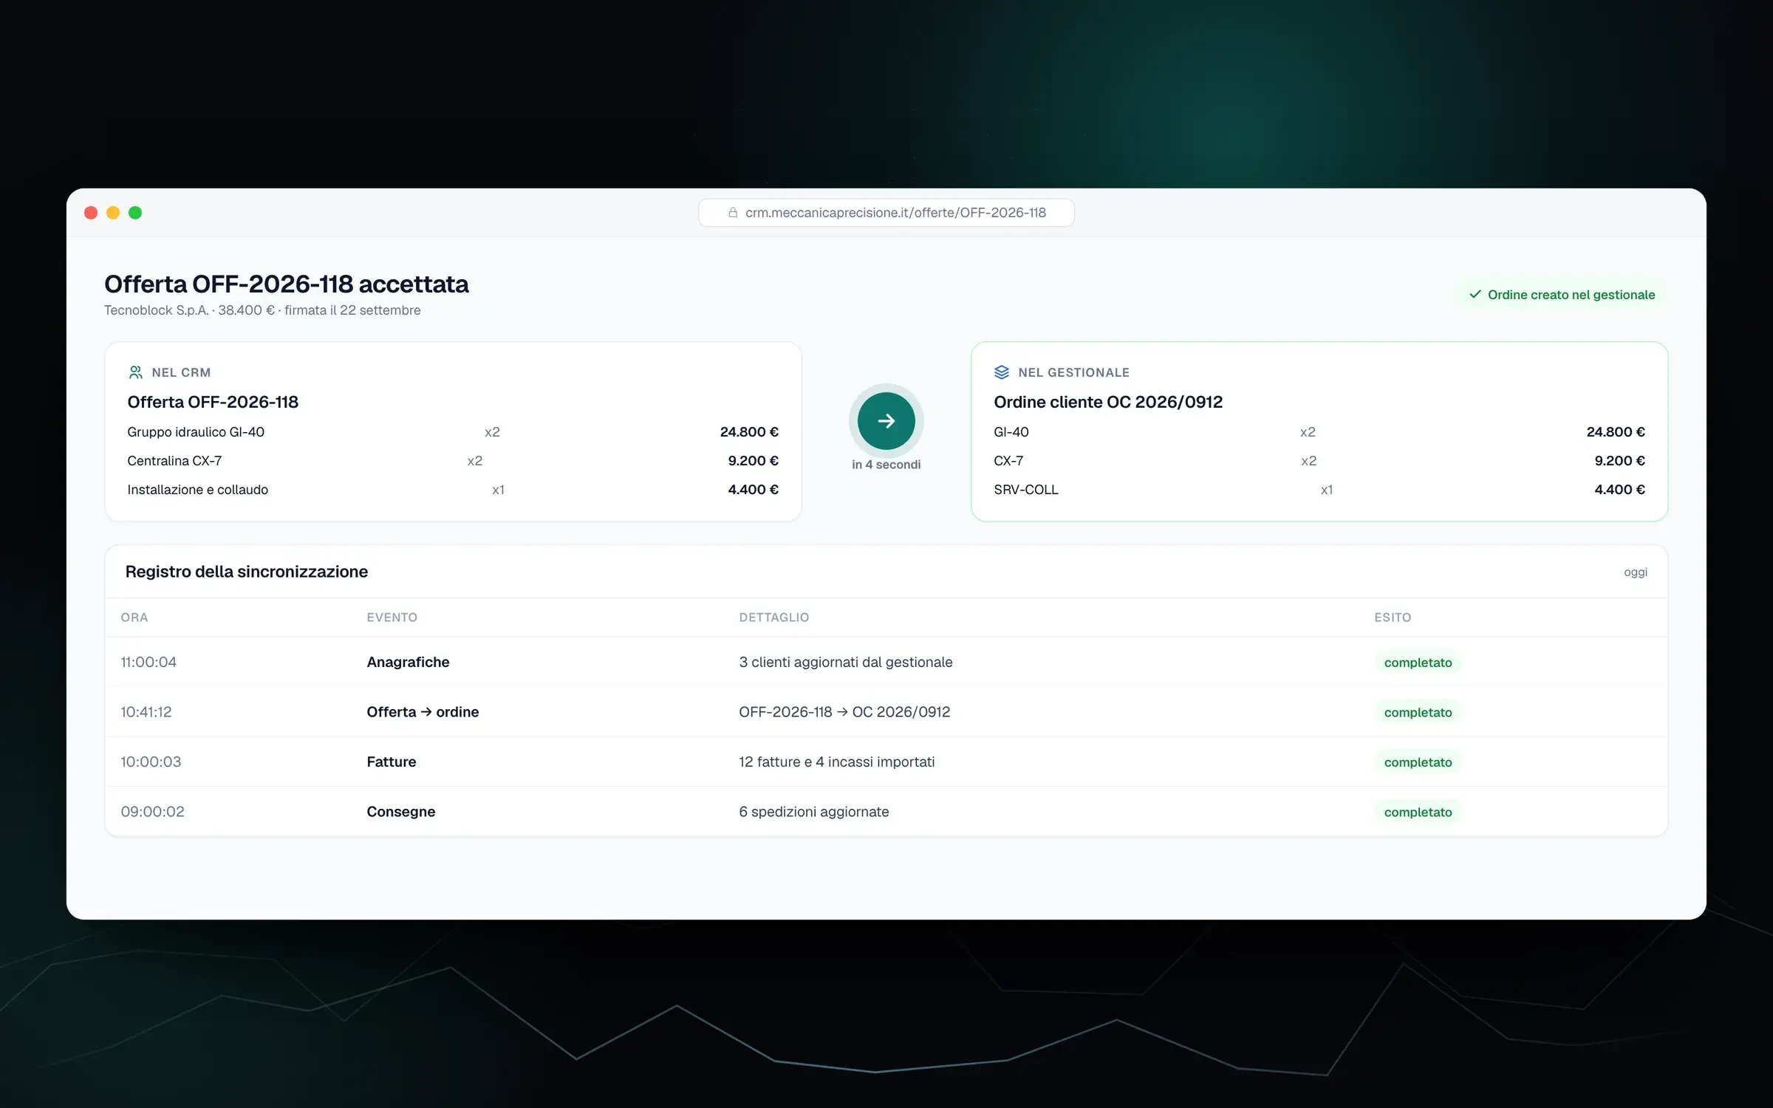Viewport: 1773px width, 1108px height.
Task: Click 'Ordine creato nel gestionale' badge
Action: (1562, 295)
